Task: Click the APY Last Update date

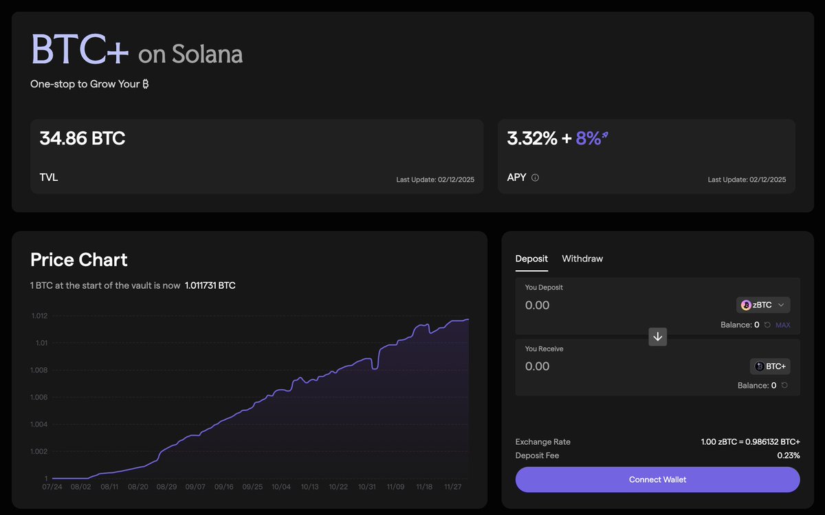Action: [747, 179]
